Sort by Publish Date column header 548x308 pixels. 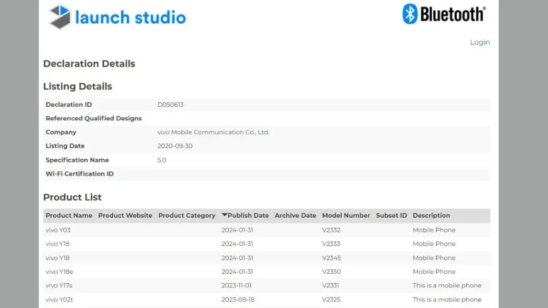248,215
